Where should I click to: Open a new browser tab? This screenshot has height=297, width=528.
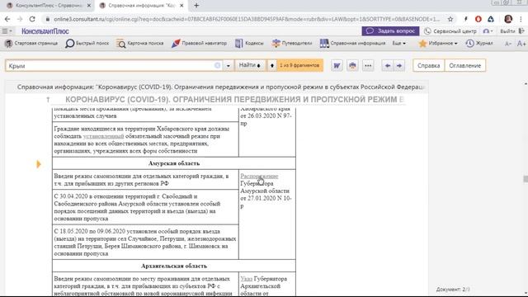pyautogui.click(x=196, y=6)
